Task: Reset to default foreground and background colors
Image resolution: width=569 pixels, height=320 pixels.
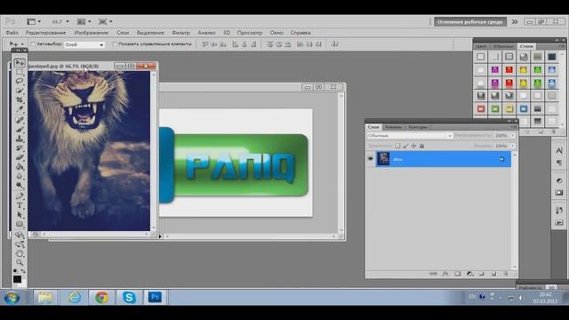Action: [15, 271]
